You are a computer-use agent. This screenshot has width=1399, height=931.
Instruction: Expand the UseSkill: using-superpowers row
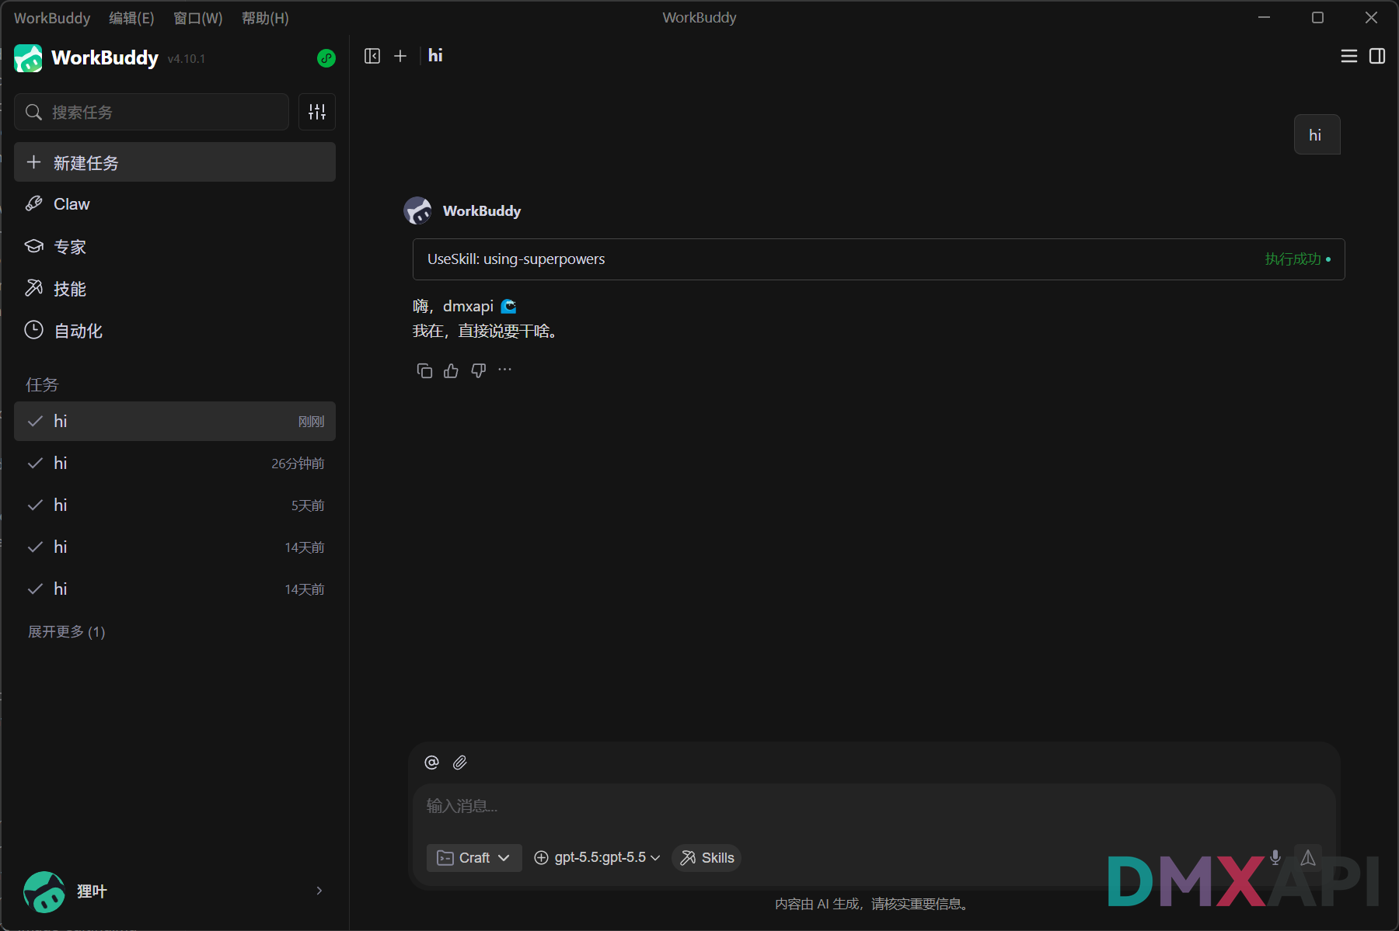coord(878,259)
